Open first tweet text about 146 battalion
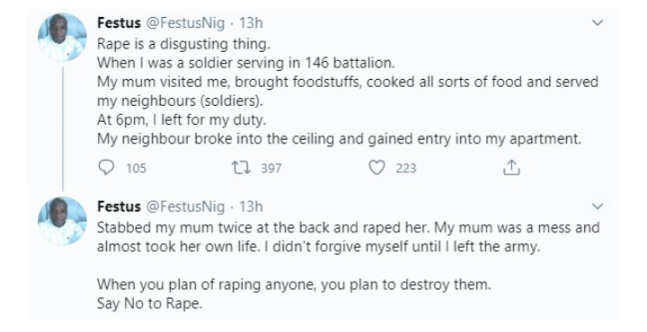This screenshot has height=332, width=647. 348,91
